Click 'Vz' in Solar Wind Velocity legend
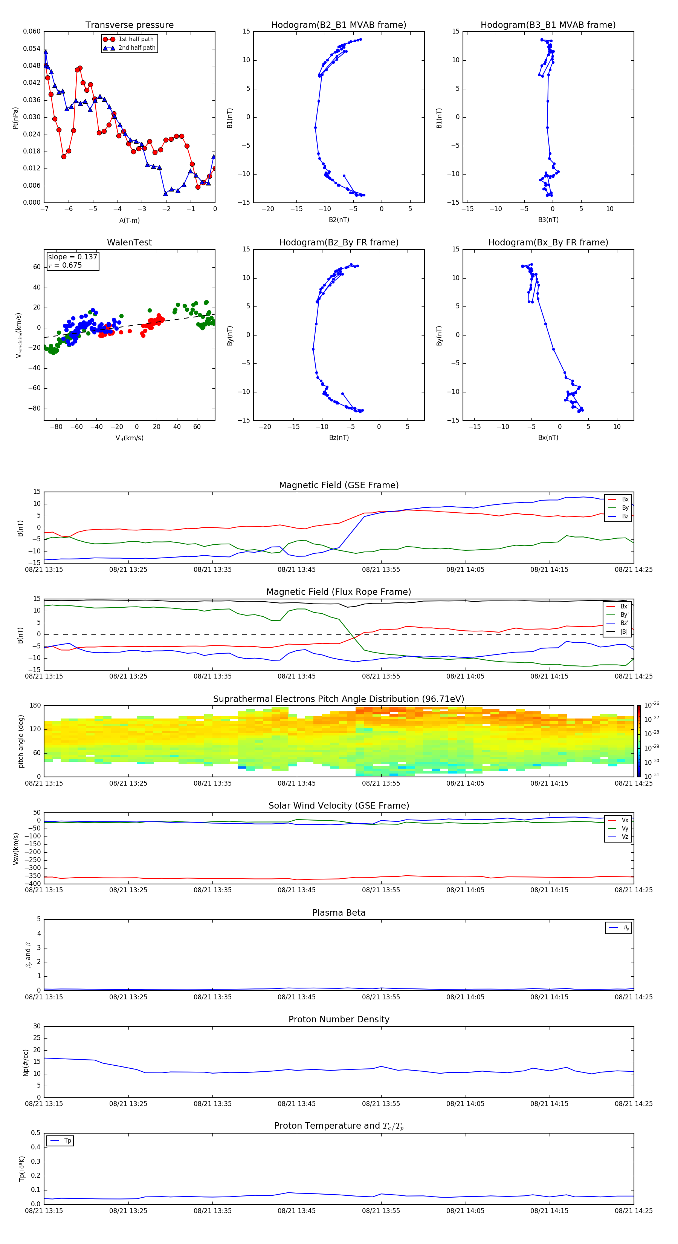Screen dimensions: 678x1244 pyautogui.click(x=625, y=837)
